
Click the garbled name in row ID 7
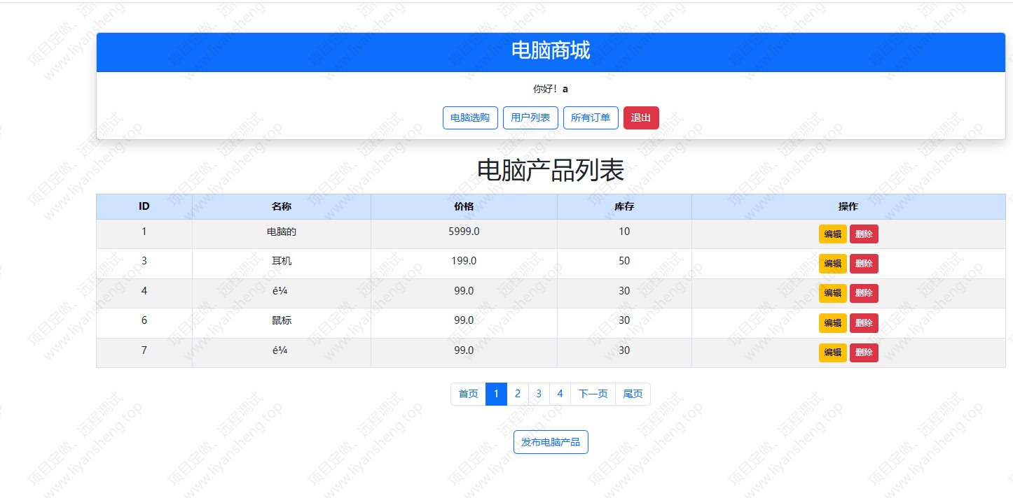(x=280, y=350)
